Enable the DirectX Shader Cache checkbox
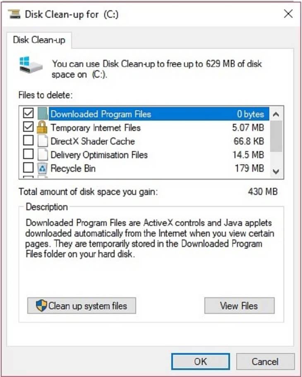 point(28,141)
